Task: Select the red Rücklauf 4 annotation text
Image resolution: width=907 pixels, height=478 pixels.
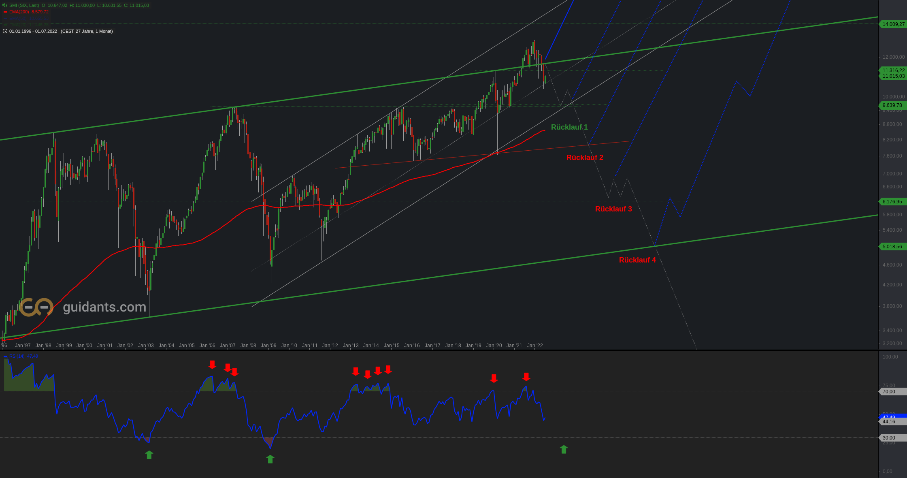Action: (637, 260)
